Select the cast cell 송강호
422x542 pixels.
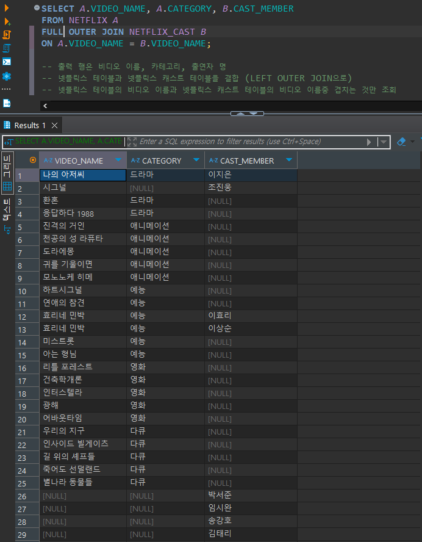point(251,521)
